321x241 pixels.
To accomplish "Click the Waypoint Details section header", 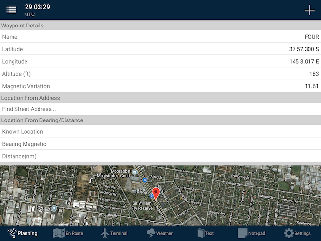I will [x=161, y=26].
